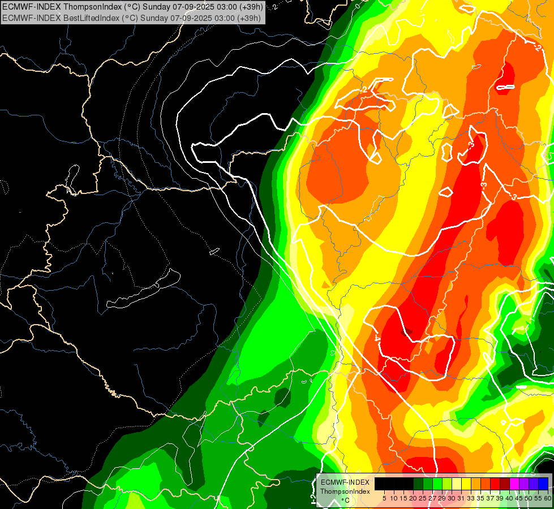Select the yellow 31-33 legend swatch
Image resolution: width=554 pixels, height=509 pixels.
(x=466, y=484)
